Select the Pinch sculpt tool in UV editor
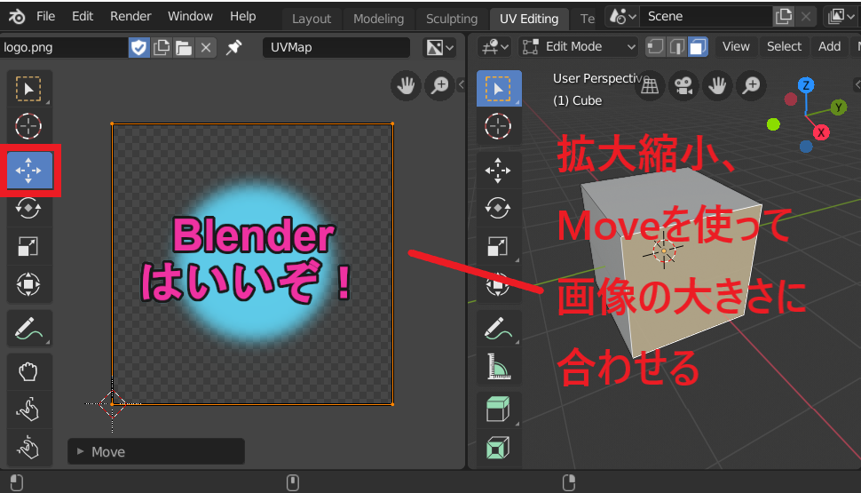The image size is (861, 493). 28,448
